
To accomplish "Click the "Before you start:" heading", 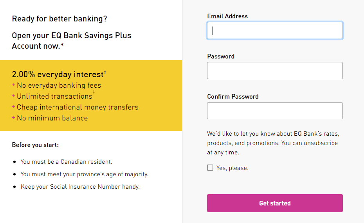I will tap(35, 145).
